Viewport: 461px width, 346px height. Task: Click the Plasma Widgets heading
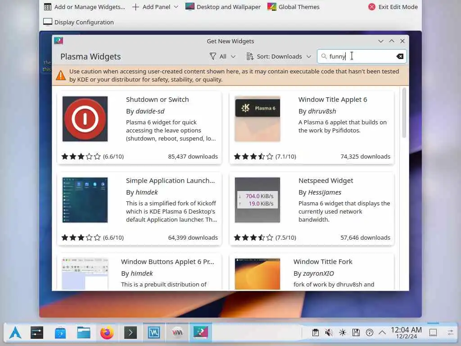tap(90, 56)
